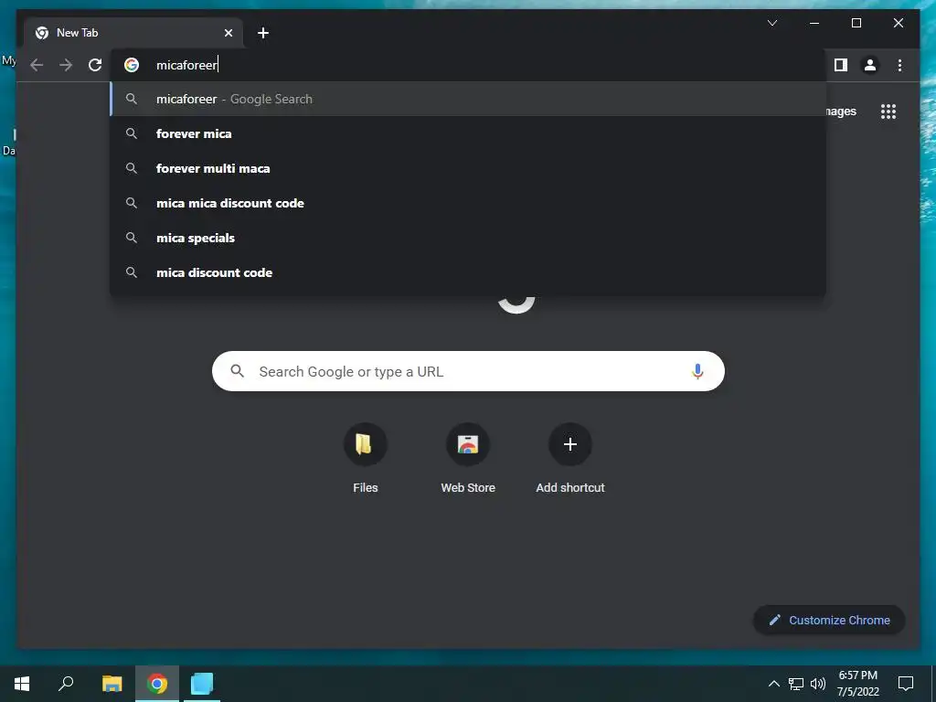The image size is (936, 702).
Task: Choose the 'mica specials' suggestion
Action: coord(468,238)
